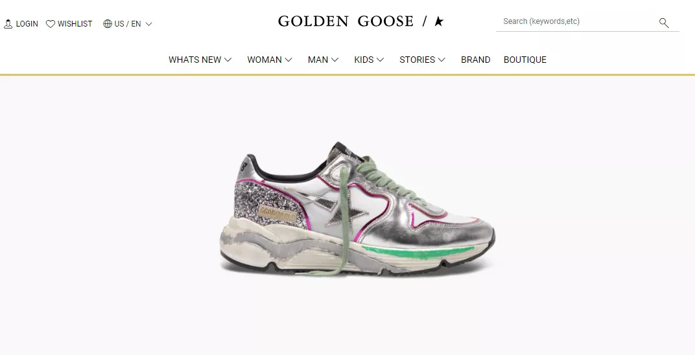This screenshot has height=355, width=695.
Task: Expand the STORIES menu chevron
Action: pyautogui.click(x=442, y=60)
